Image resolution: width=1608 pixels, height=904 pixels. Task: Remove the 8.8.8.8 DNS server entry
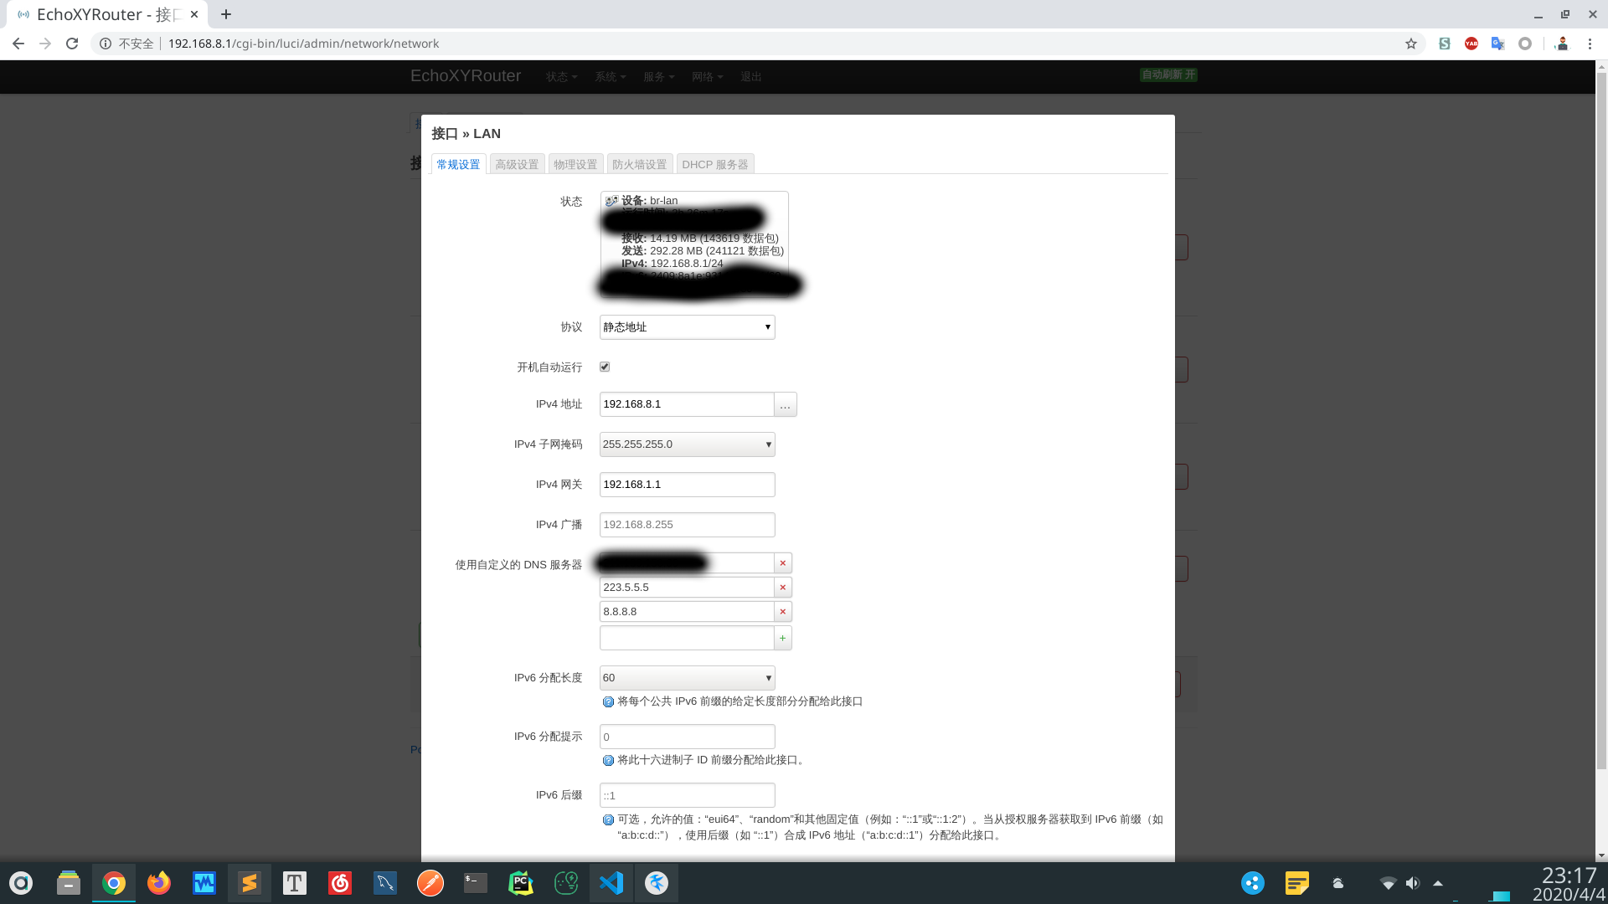(783, 612)
